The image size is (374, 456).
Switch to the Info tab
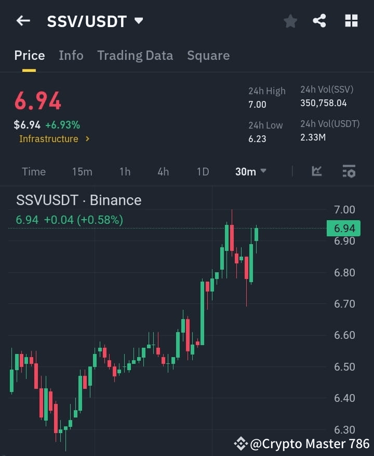point(71,55)
